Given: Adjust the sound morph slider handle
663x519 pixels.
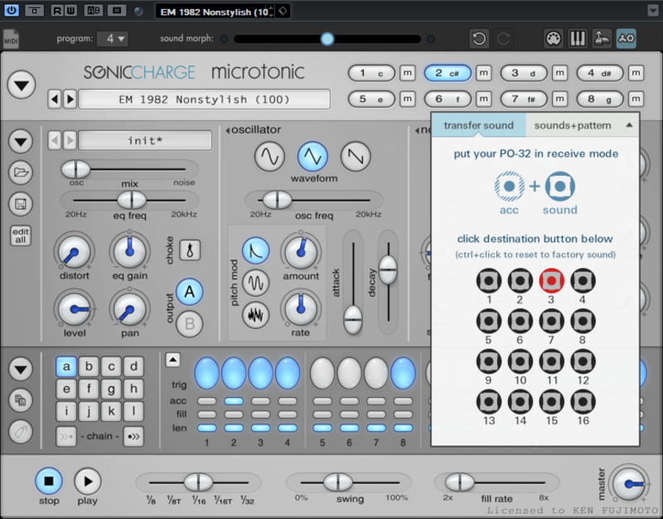Looking at the screenshot, I should pos(327,39).
